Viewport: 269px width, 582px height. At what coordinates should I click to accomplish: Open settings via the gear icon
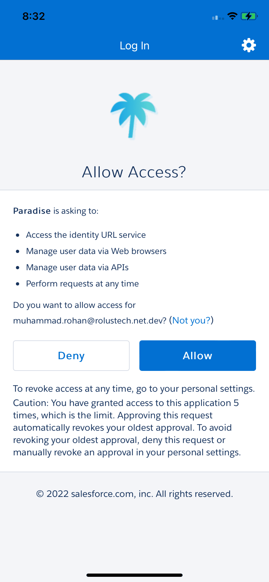pyautogui.click(x=249, y=45)
